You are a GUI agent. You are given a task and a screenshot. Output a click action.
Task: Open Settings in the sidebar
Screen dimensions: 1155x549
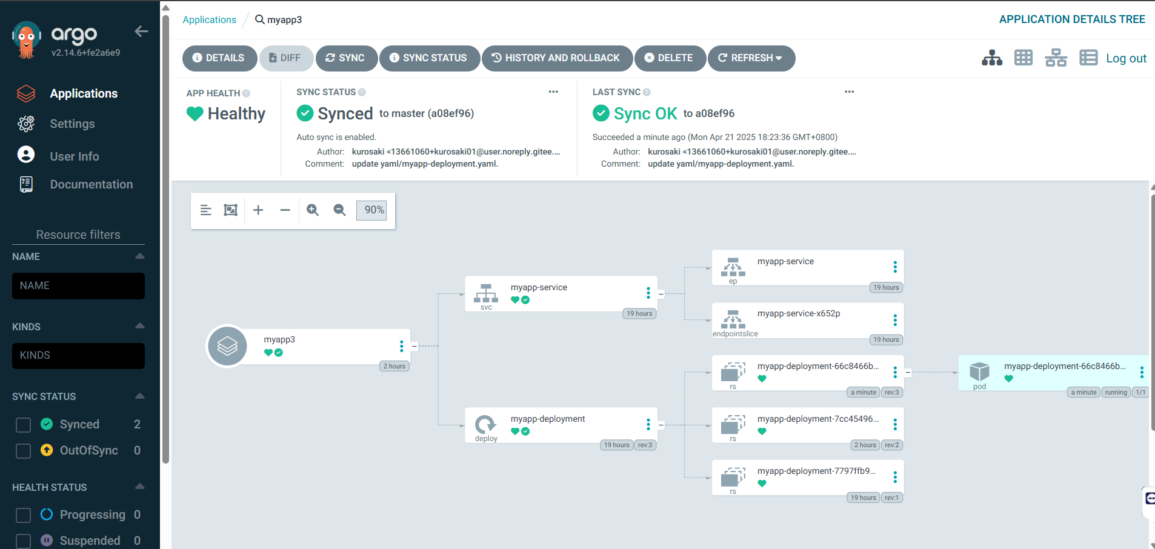coord(72,124)
